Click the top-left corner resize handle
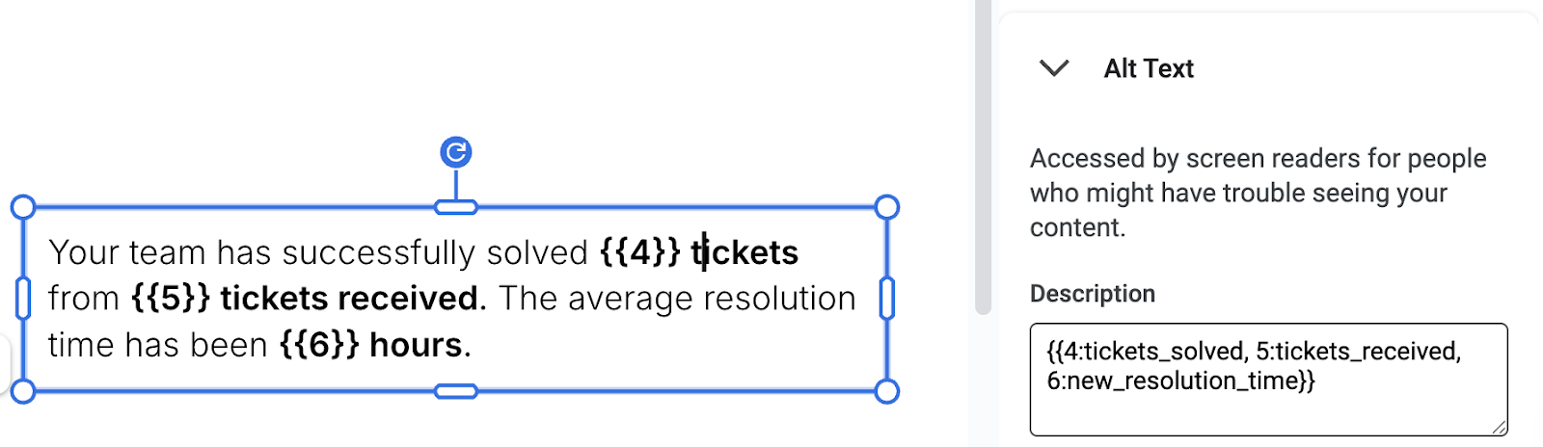 [23, 207]
